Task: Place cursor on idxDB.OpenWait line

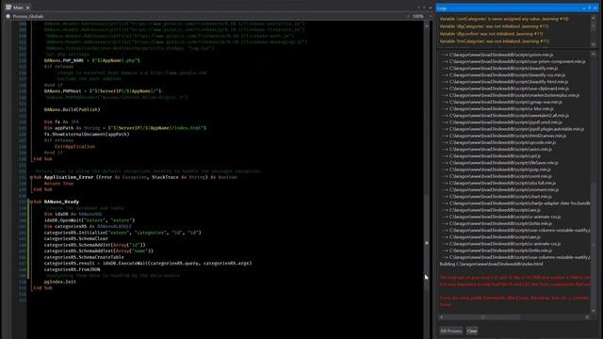Action: 90,220
